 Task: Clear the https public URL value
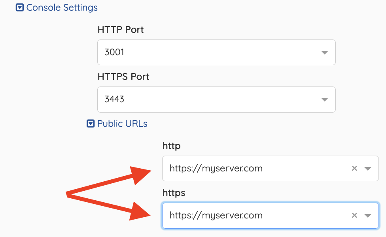[x=354, y=215]
